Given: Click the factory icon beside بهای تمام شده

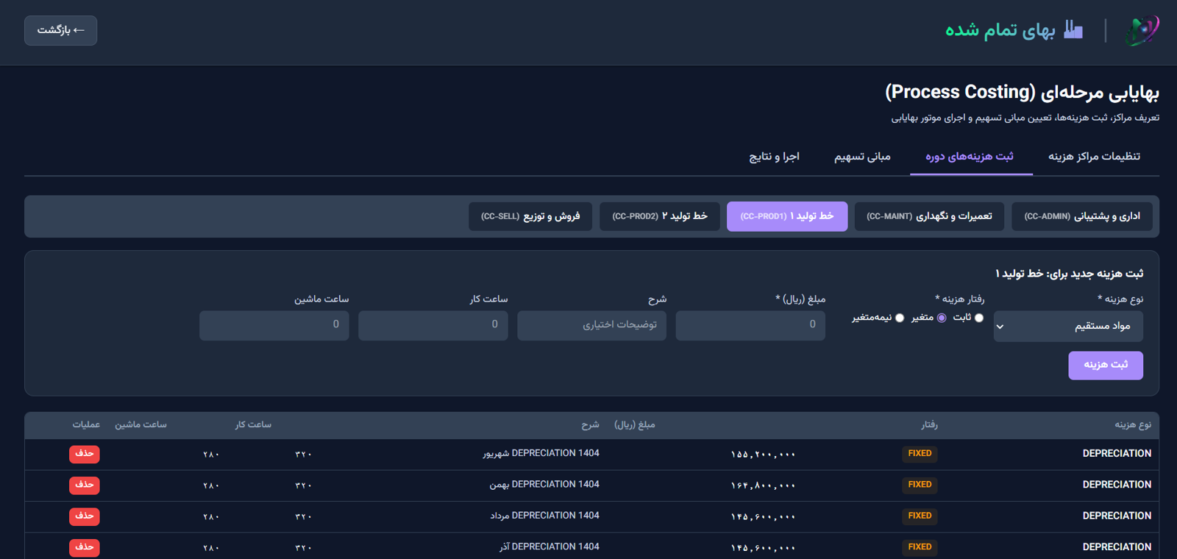Looking at the screenshot, I should click(1073, 29).
